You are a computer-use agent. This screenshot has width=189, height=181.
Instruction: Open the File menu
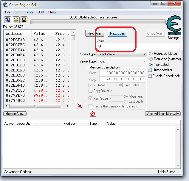click(8, 12)
